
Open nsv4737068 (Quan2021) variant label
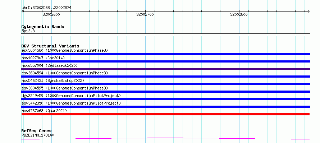[44, 111]
